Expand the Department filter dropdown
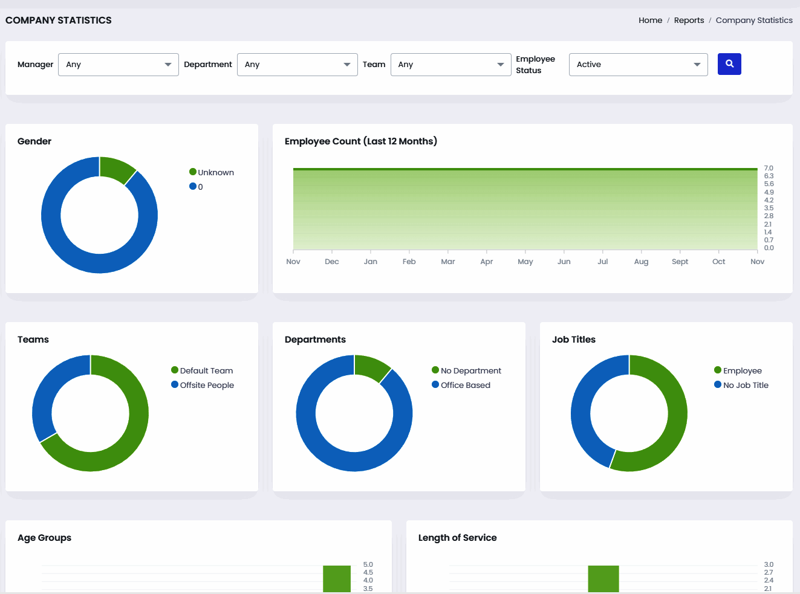Viewport: 800px width, 594px height. pyautogui.click(x=297, y=65)
